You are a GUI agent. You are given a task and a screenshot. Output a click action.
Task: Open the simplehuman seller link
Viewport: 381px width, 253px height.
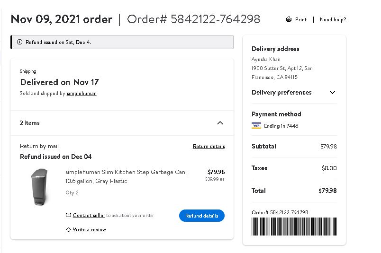tap(82, 93)
